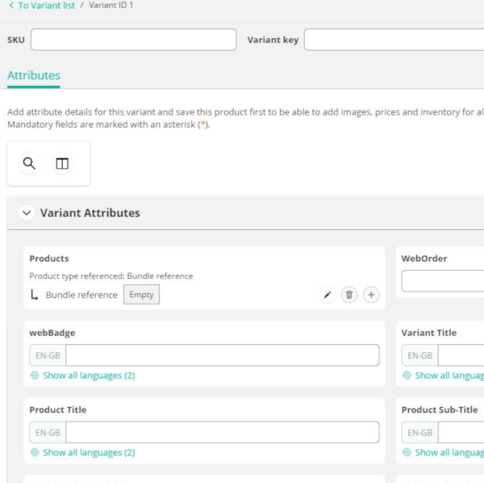Click the back chevron beside To Variant list
Screen dimensions: 484x483
(x=11, y=6)
